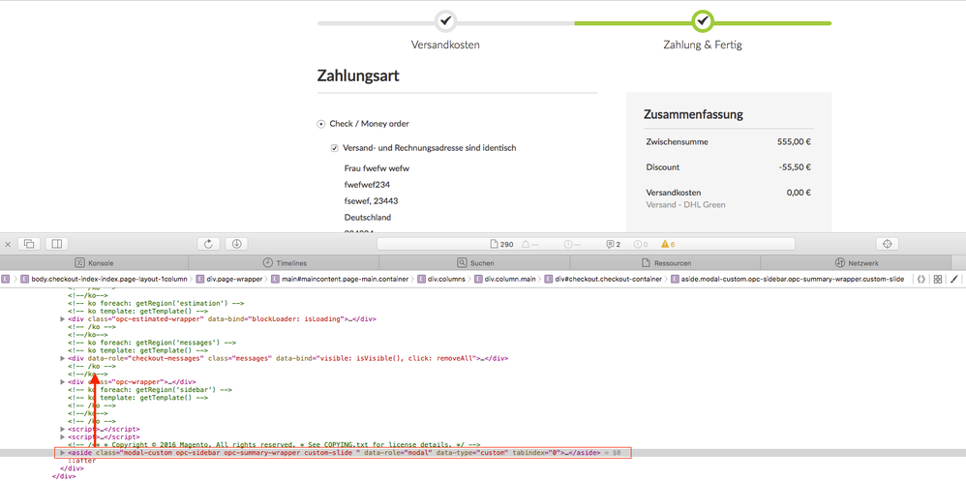Close the web inspector panel
Viewport: 966px width, 481px height.
pos(8,244)
